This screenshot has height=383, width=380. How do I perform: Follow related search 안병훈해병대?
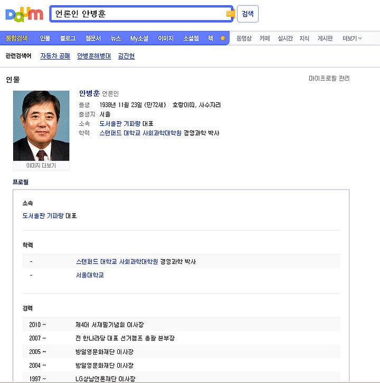(x=94, y=56)
